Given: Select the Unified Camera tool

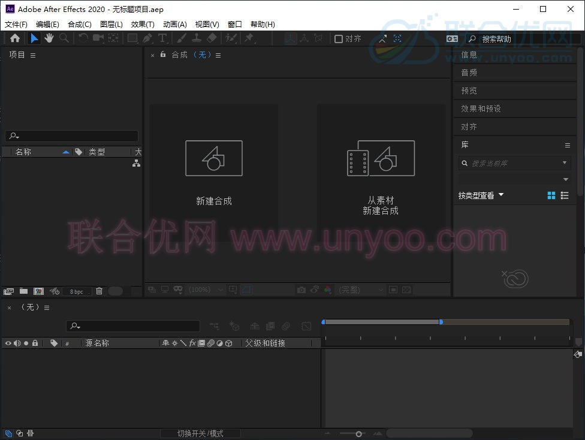Looking at the screenshot, I should click(x=98, y=38).
